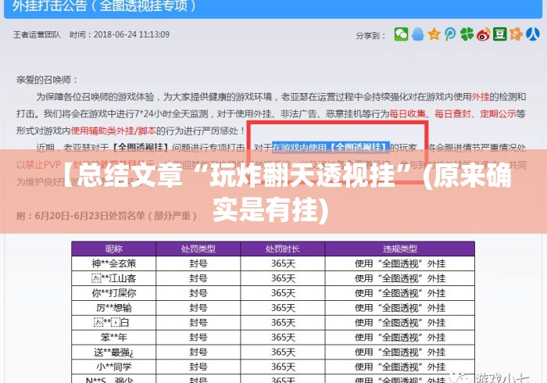Screen dimensions: 547x383
Task: Click 封号 in the 神**会玄策 row
Action: pos(198,263)
